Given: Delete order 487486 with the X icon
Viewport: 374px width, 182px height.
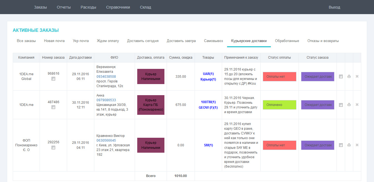Looking at the screenshot, I should (x=357, y=105).
